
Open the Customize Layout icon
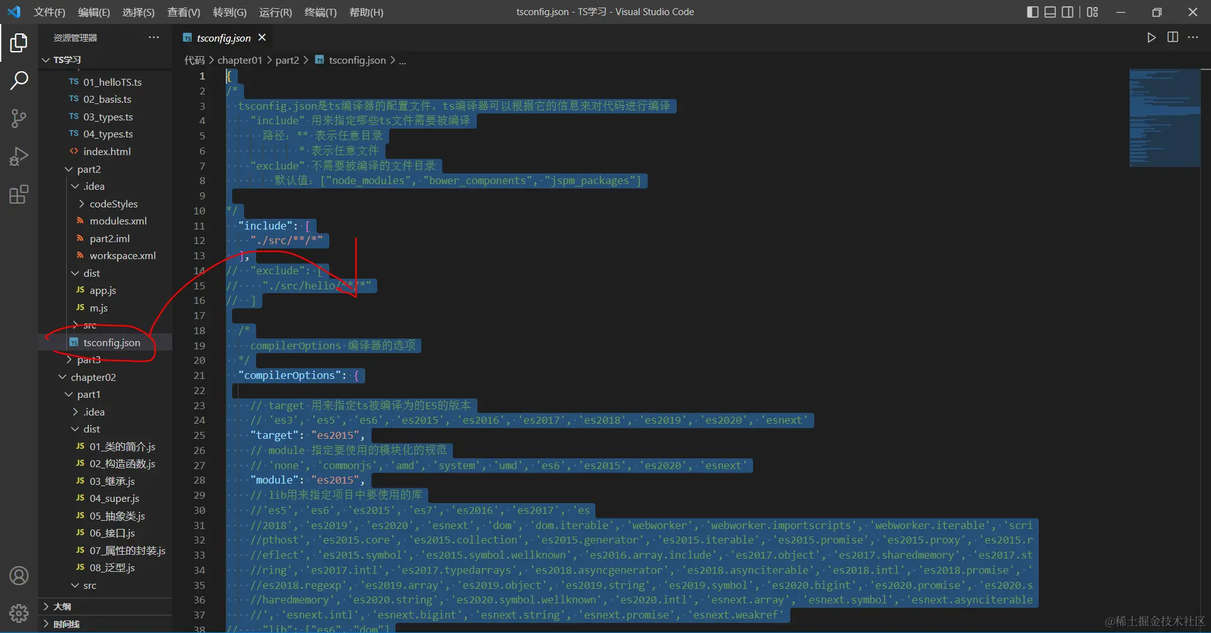coord(1092,12)
